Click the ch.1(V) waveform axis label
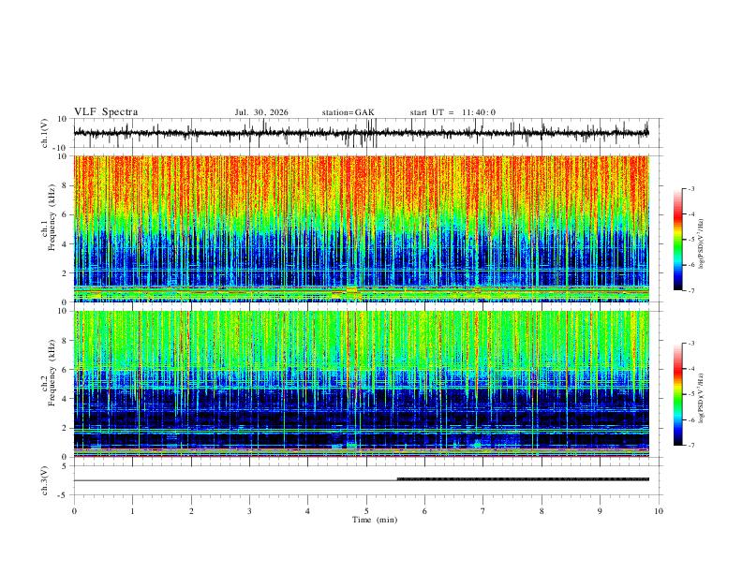Viewport: 742px width, 573px height. tap(45, 133)
